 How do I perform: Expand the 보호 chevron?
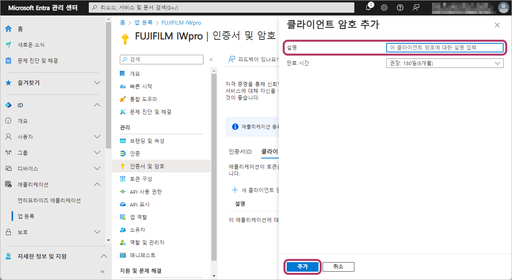pos(97,232)
